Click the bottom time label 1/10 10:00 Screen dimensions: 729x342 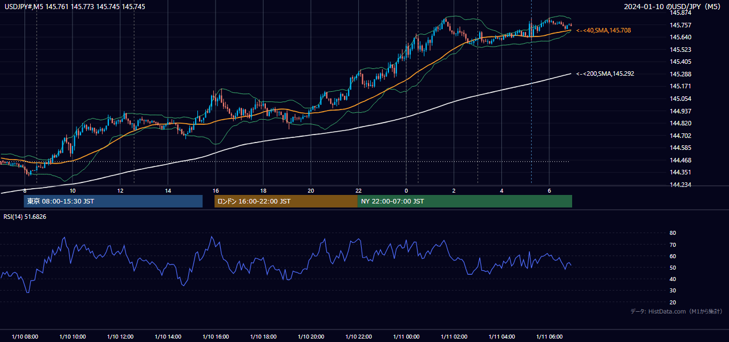click(x=72, y=337)
